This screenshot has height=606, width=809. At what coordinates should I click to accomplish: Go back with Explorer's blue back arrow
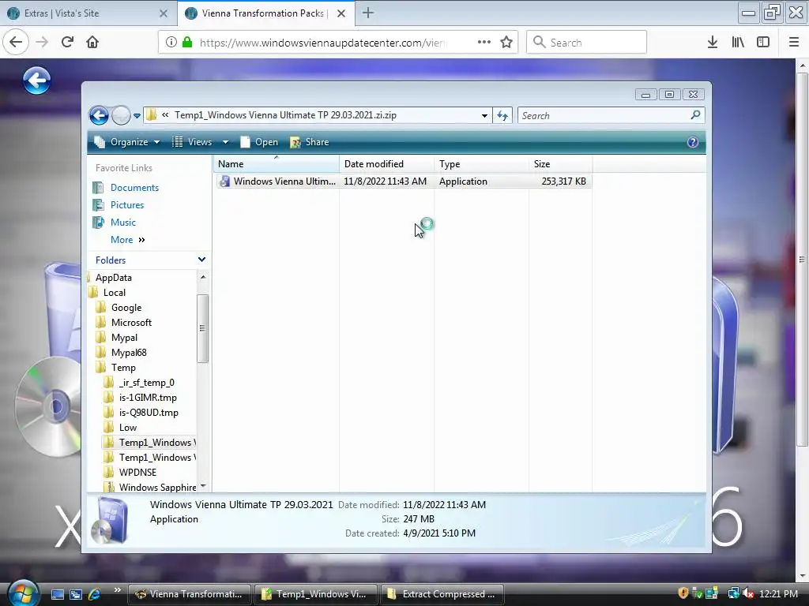click(99, 115)
